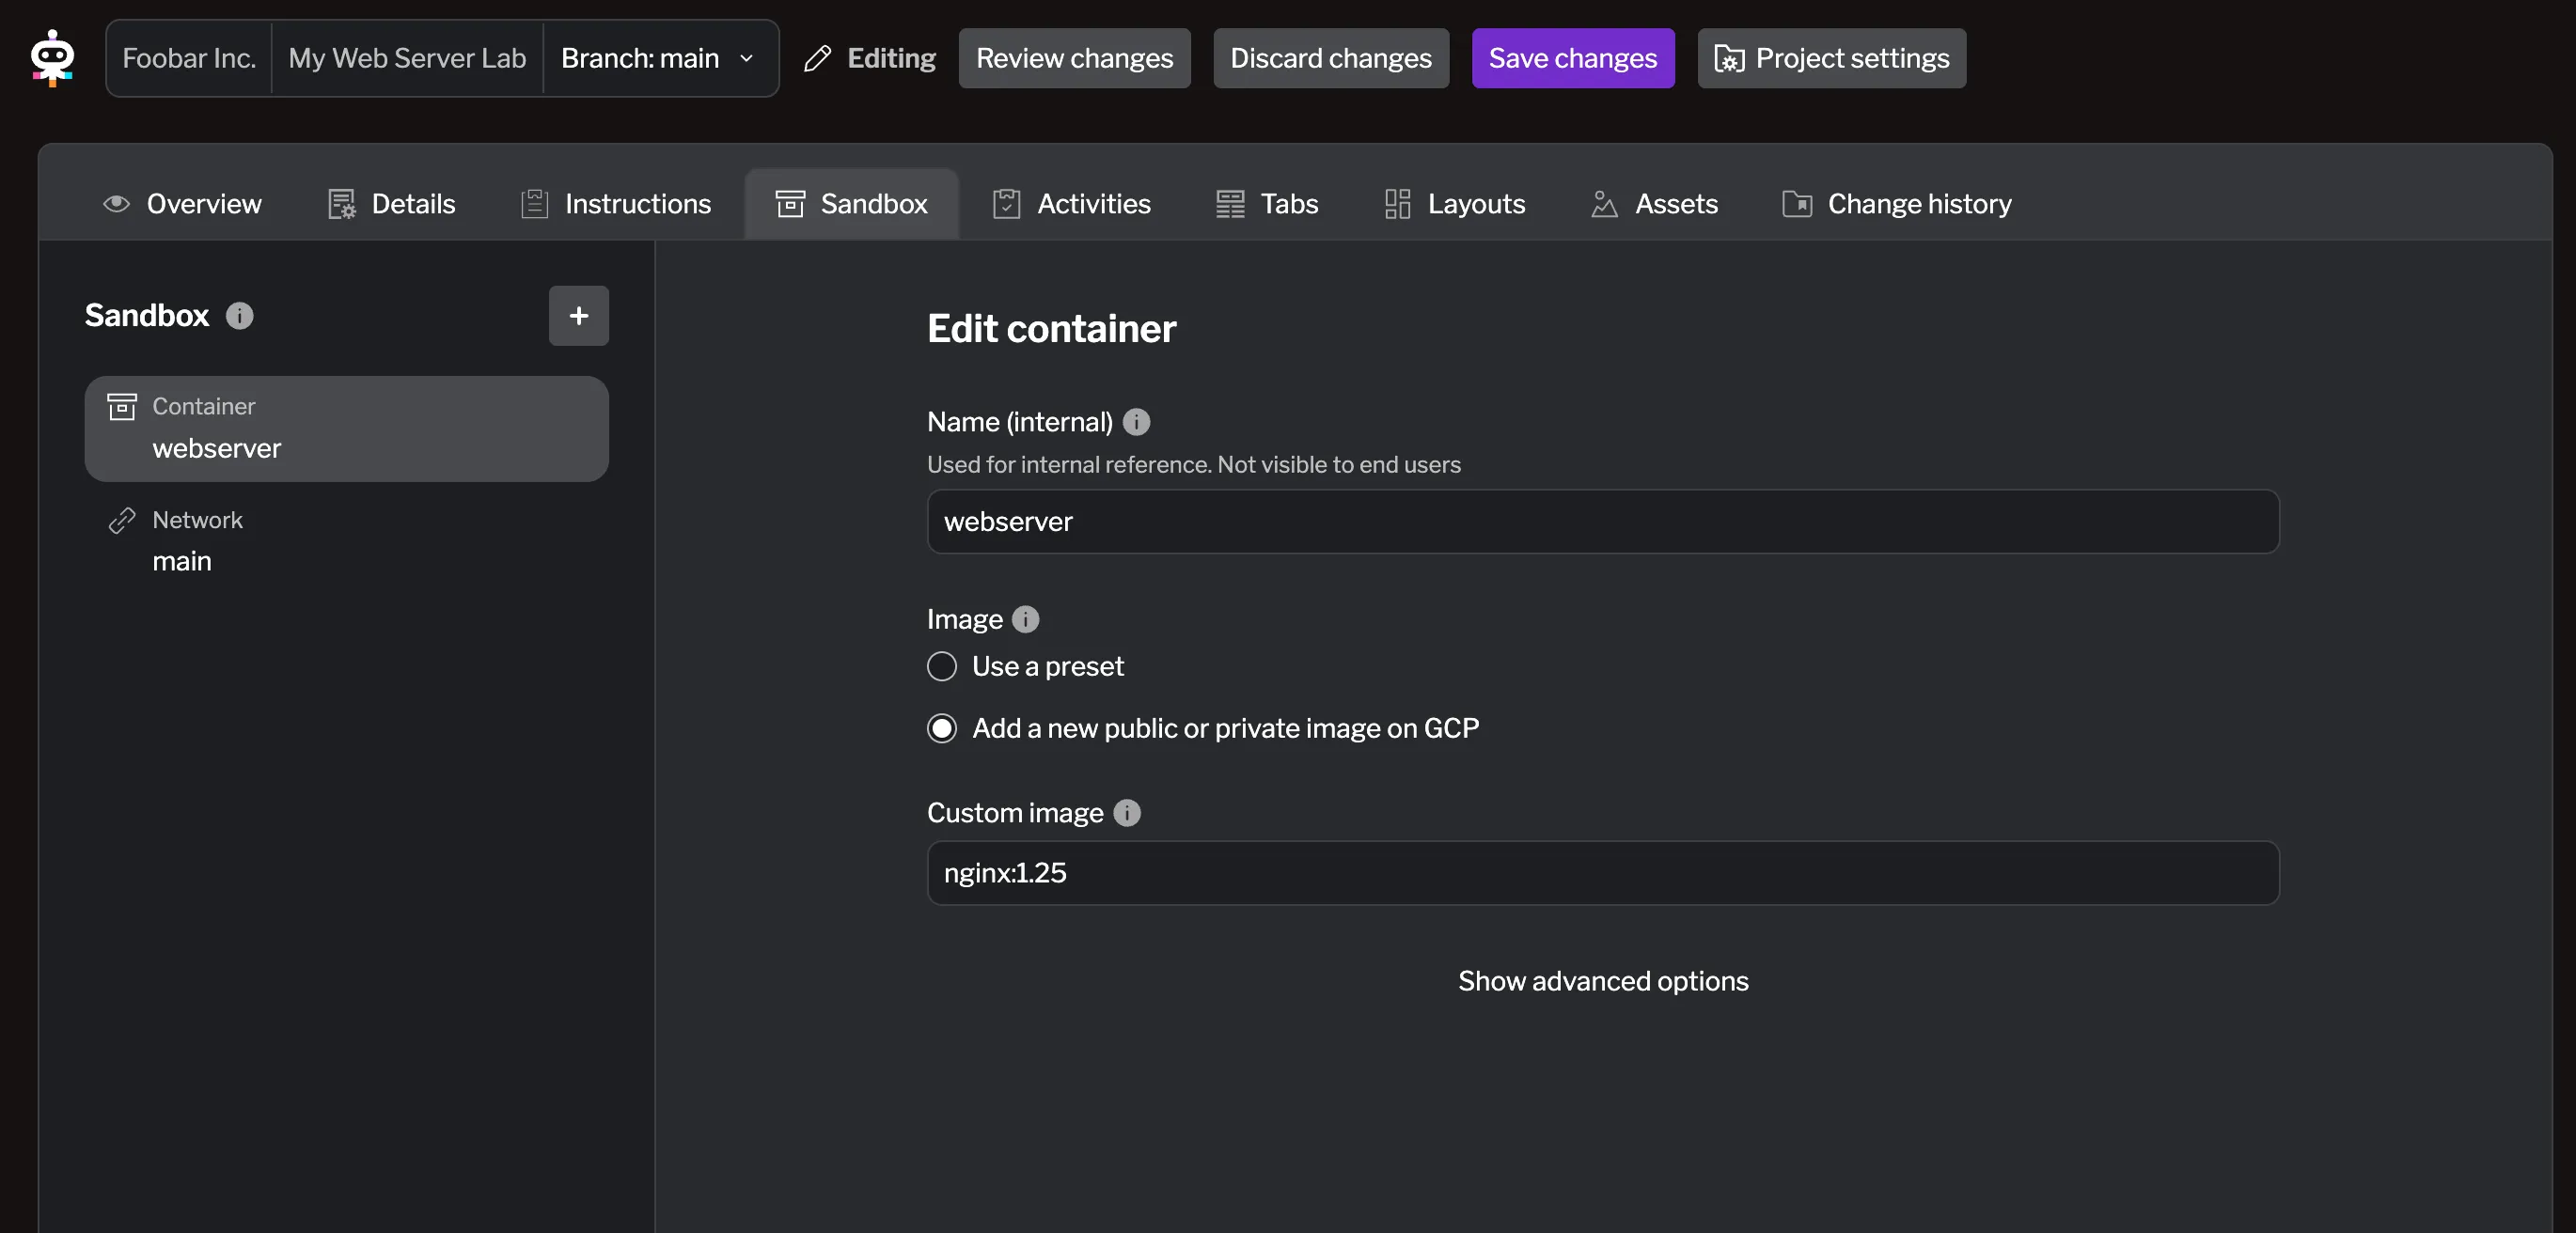Click the info icon next to the Sandbox heading
Viewport: 2576px width, 1233px height.
(x=239, y=316)
